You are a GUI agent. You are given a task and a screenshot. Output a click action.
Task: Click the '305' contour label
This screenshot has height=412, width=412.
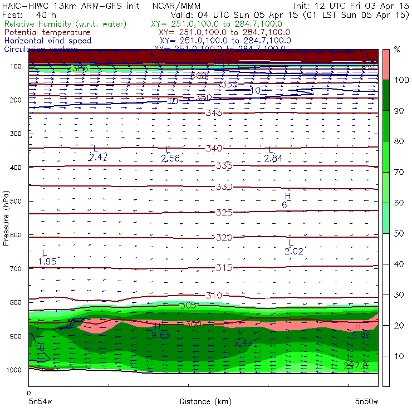(188, 305)
